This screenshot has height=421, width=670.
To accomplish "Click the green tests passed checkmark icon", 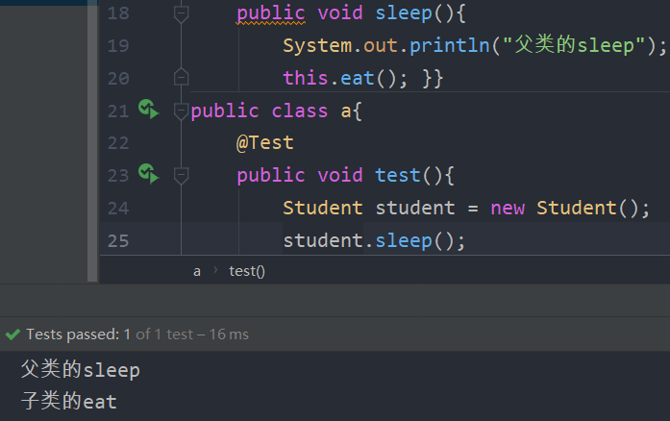I will click(12, 334).
